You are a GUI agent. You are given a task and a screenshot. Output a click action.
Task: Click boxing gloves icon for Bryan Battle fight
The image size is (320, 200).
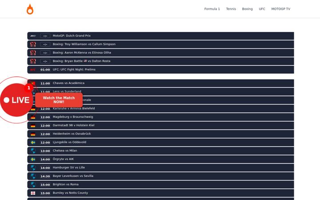[33, 61]
